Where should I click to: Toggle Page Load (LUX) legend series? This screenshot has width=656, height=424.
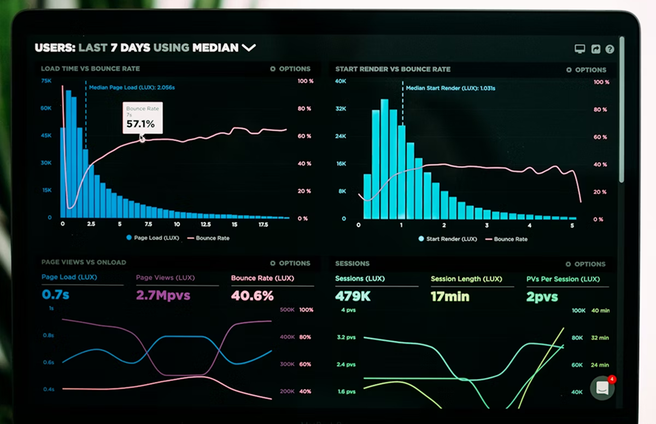pos(153,238)
